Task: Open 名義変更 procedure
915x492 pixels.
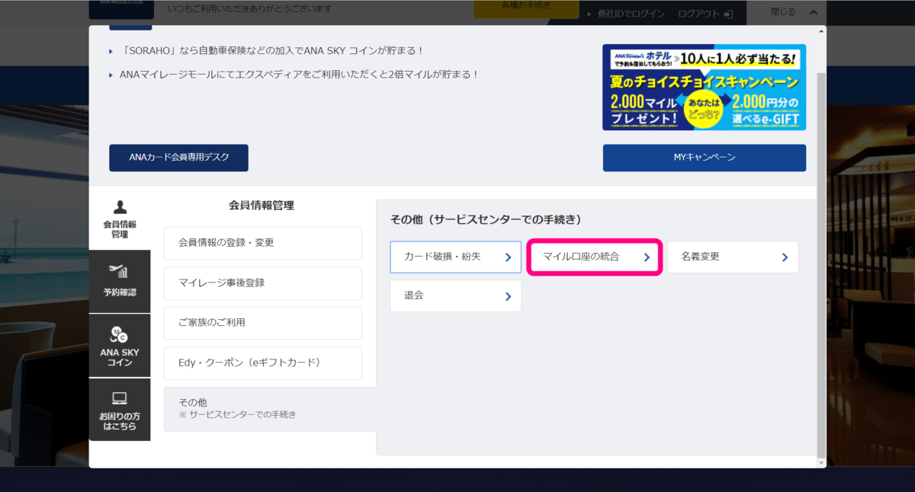Action: tap(733, 257)
